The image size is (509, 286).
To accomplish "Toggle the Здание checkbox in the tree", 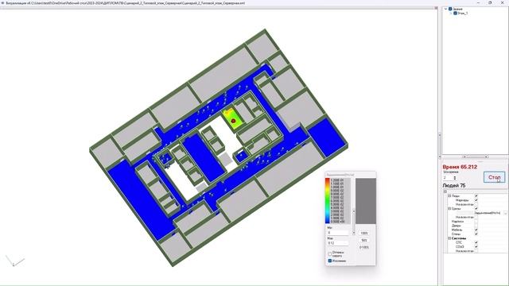I will tap(450, 9).
